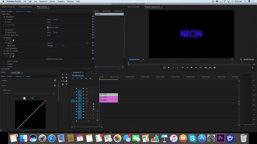Reset Blend Mode parameter

click(x=93, y=46)
